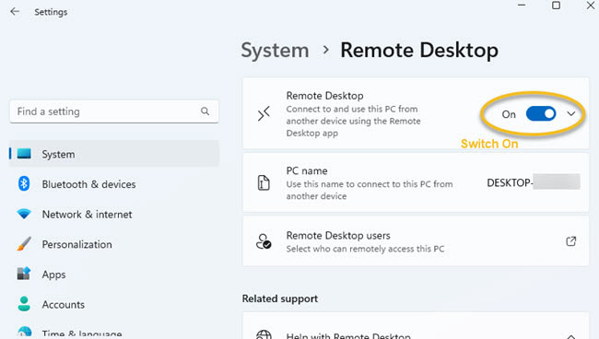Click the Personalization paintbrush icon

coord(24,244)
